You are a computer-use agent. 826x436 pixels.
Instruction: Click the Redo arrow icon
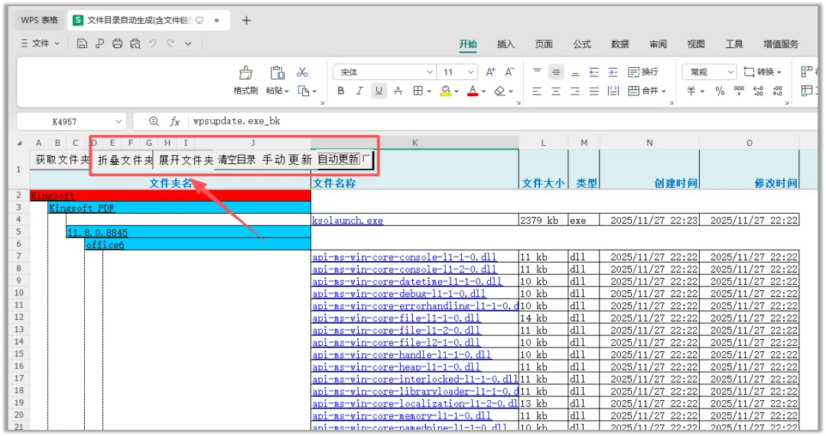(171, 44)
